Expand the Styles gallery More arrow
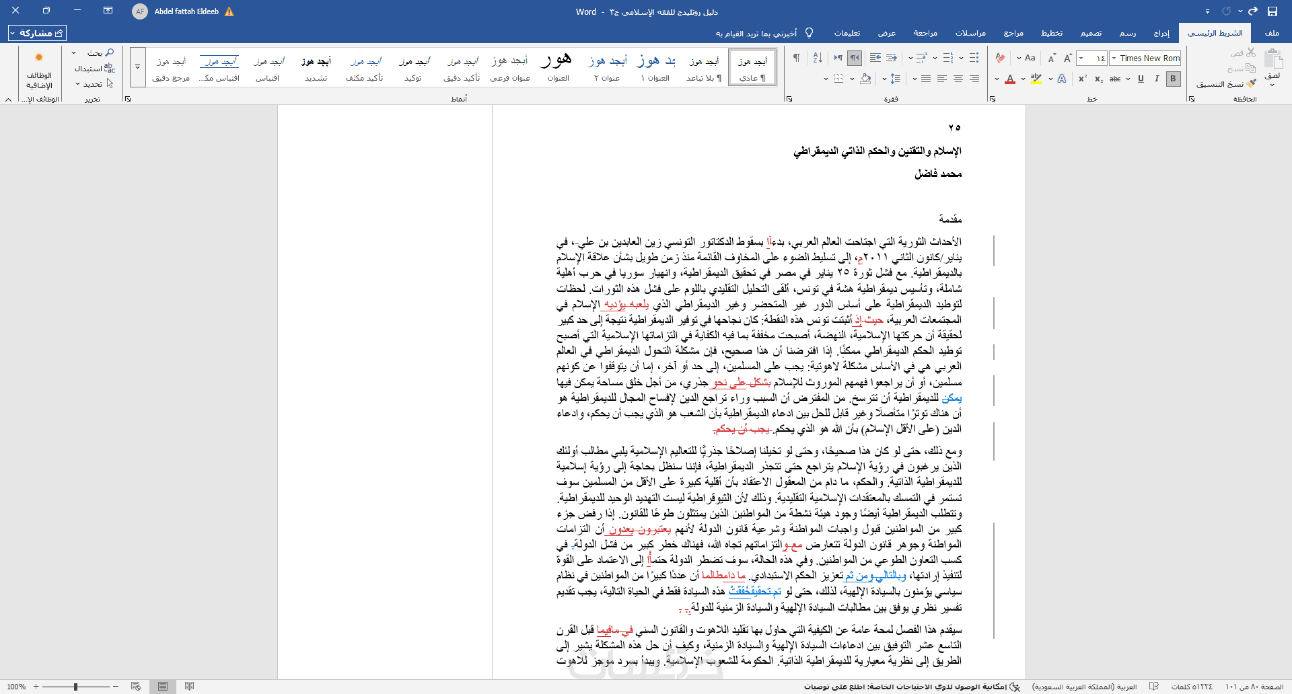Viewport: 1292px width, 694px height. [x=137, y=67]
